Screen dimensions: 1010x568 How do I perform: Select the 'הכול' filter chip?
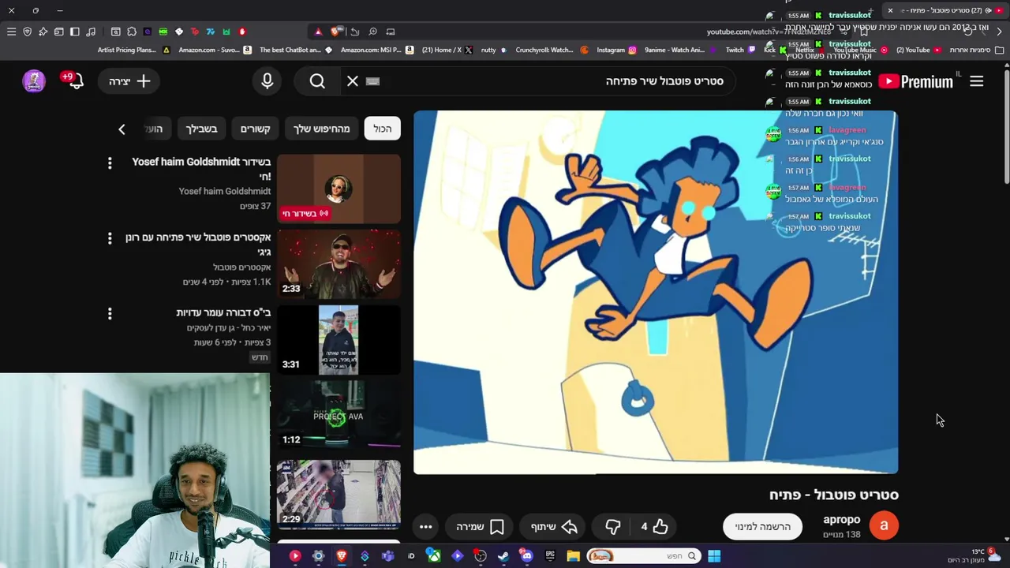tap(383, 129)
